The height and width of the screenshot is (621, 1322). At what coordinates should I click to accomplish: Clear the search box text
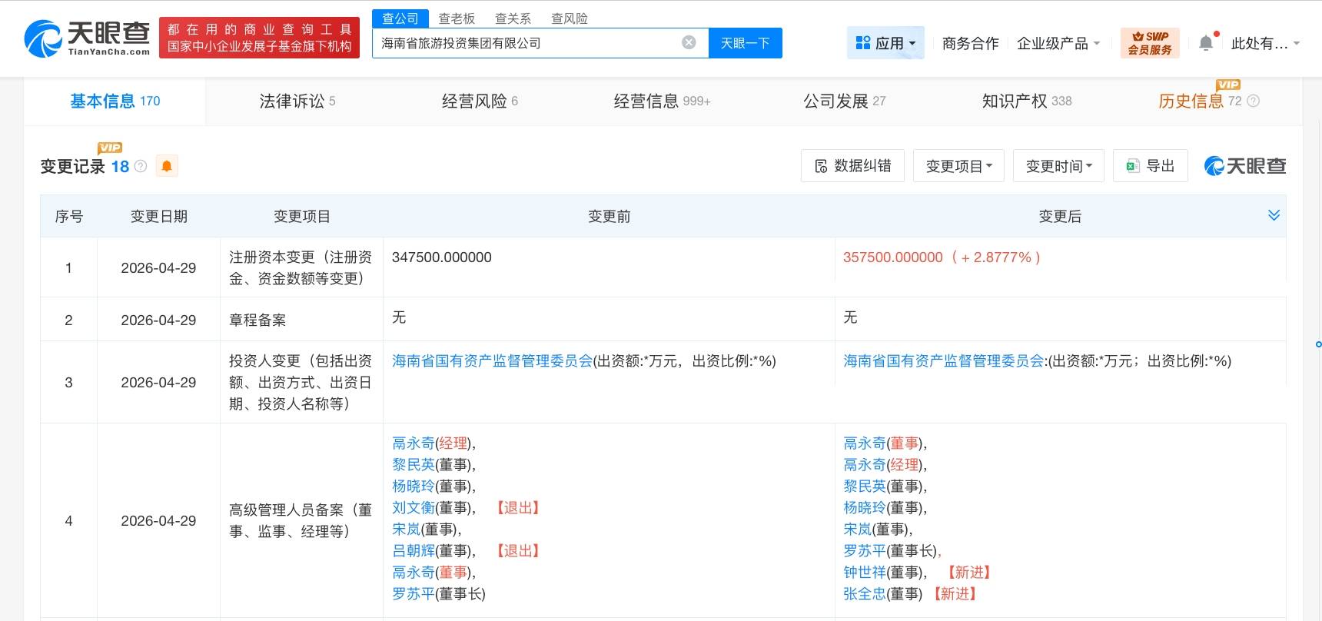(x=689, y=42)
